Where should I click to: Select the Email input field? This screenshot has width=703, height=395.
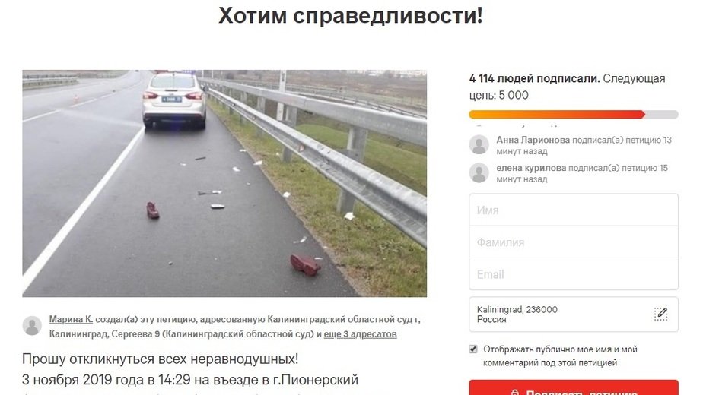pyautogui.click(x=574, y=274)
